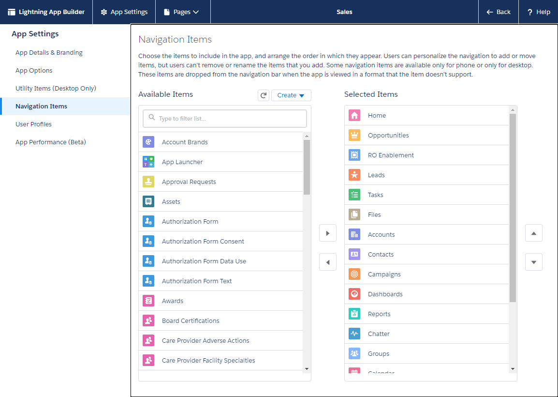
Task: Click the Selected Items scrollbar thumb
Action: (x=513, y=208)
